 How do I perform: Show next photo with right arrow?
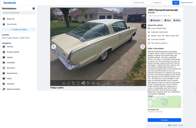[143, 47]
